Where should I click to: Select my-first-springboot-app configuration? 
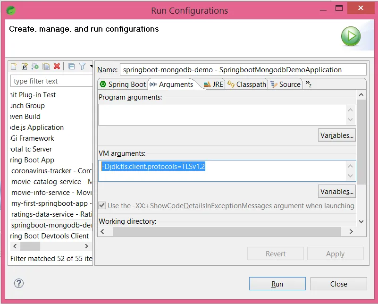[x=51, y=203]
